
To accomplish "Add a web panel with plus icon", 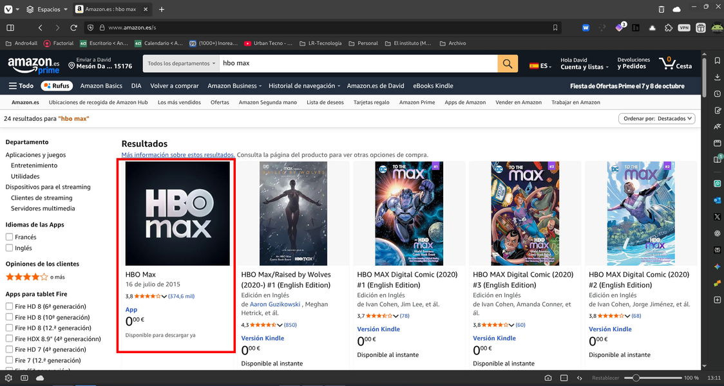I will click(717, 300).
